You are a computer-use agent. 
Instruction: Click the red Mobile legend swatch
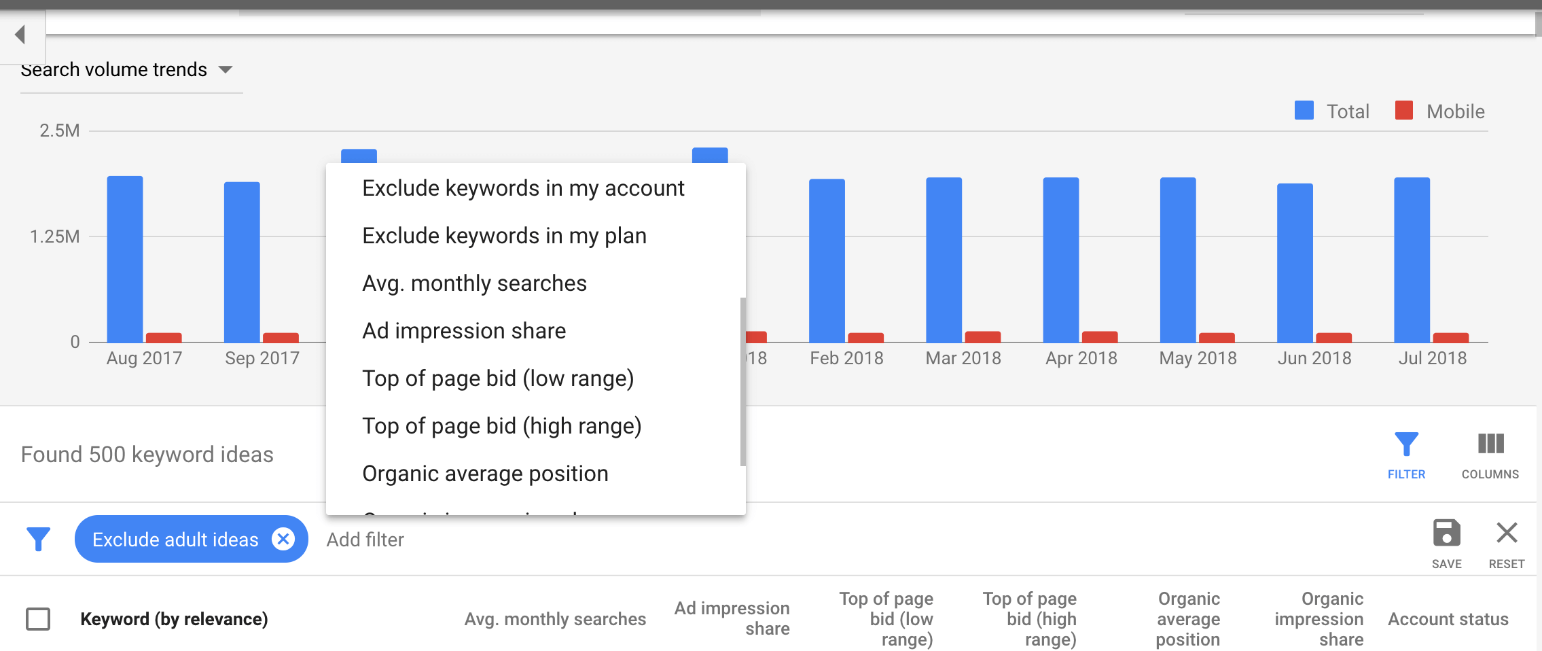1403,110
